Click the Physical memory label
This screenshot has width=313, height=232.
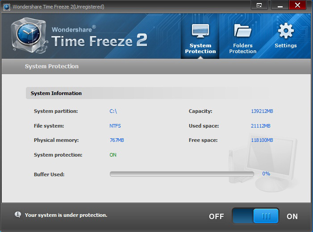(x=56, y=140)
